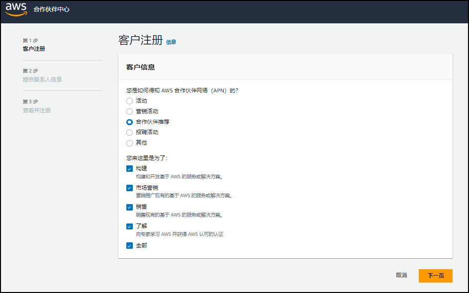
Task: Click the question text about AWS 合作伙伴网络 (APN)
Action: point(182,90)
